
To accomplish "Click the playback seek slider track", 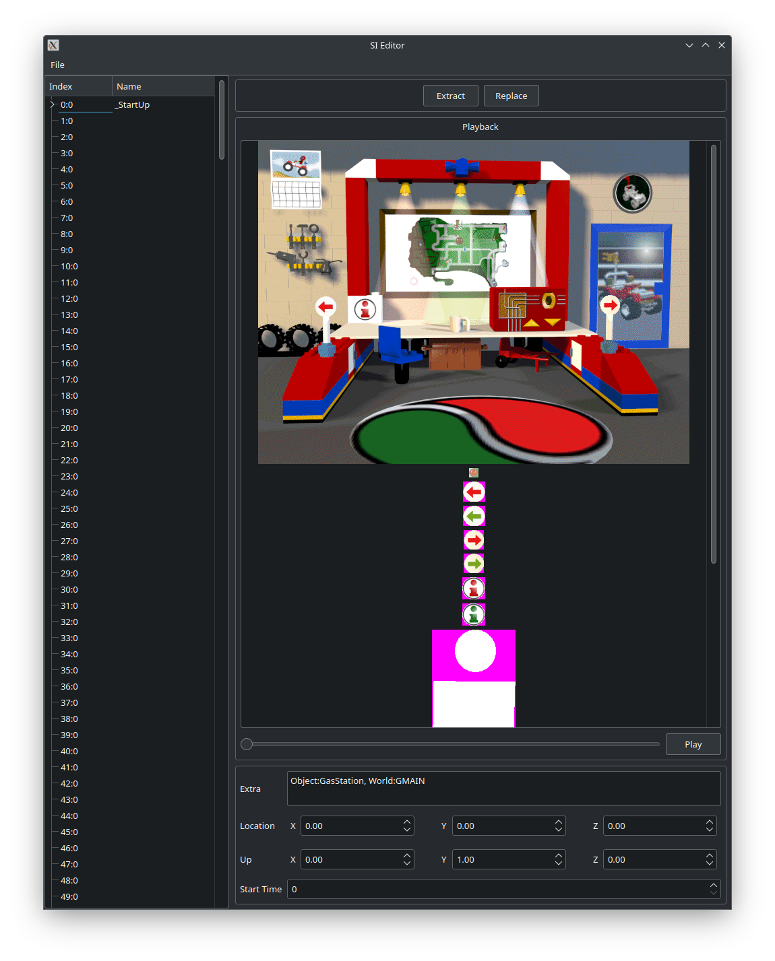I will point(450,744).
